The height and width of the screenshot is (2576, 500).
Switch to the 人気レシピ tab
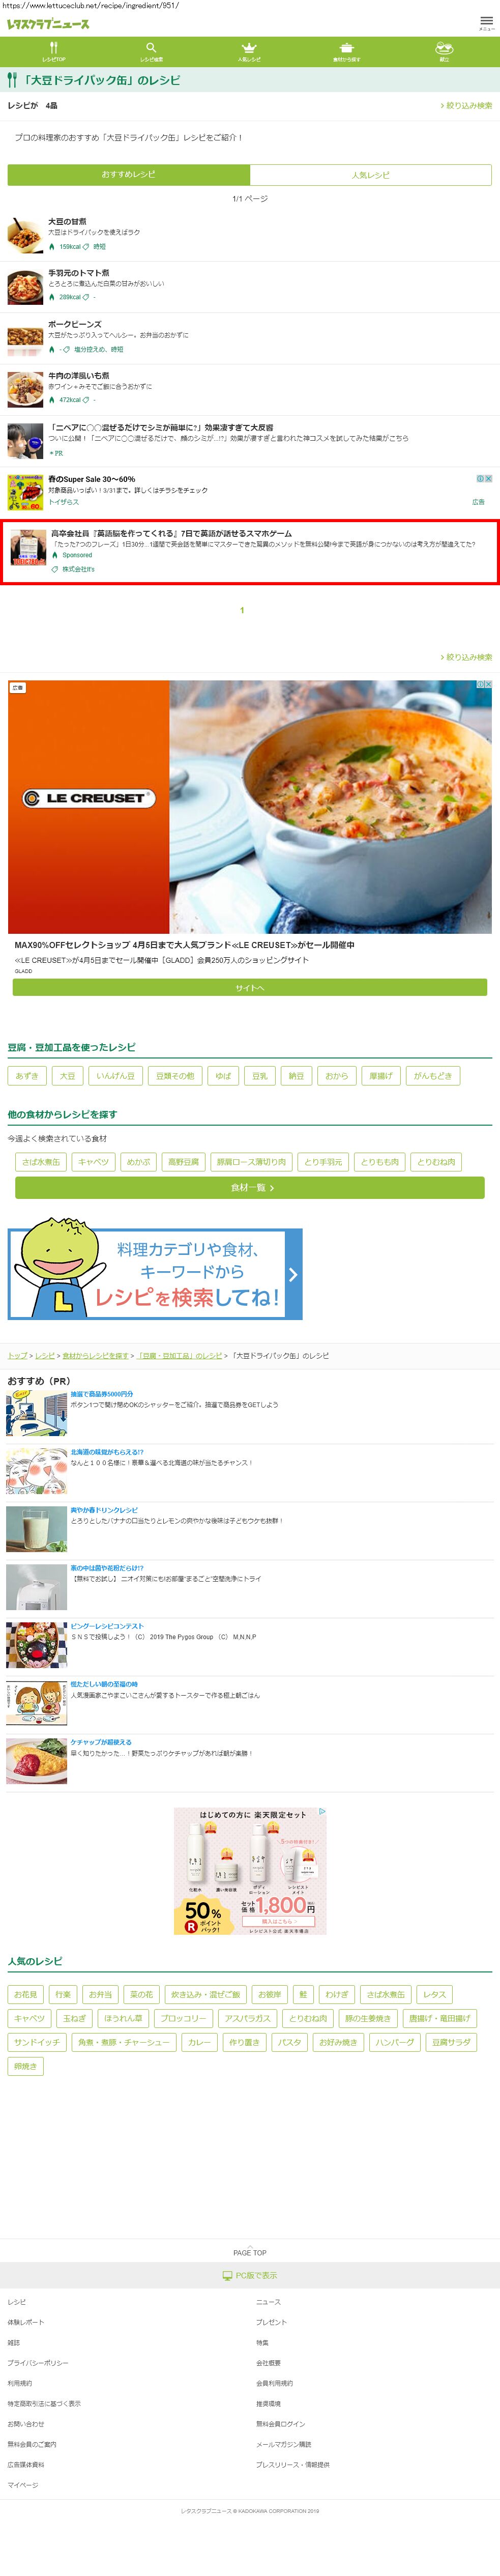pos(371,175)
